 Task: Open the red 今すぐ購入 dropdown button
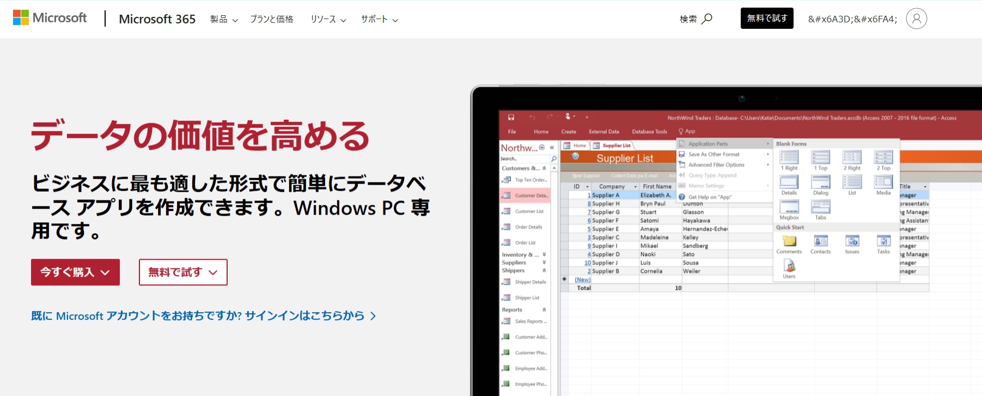coord(75,272)
